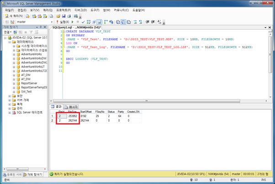Open the master database dropdown
275x184 pixels.
pyautogui.click(x=52, y=22)
